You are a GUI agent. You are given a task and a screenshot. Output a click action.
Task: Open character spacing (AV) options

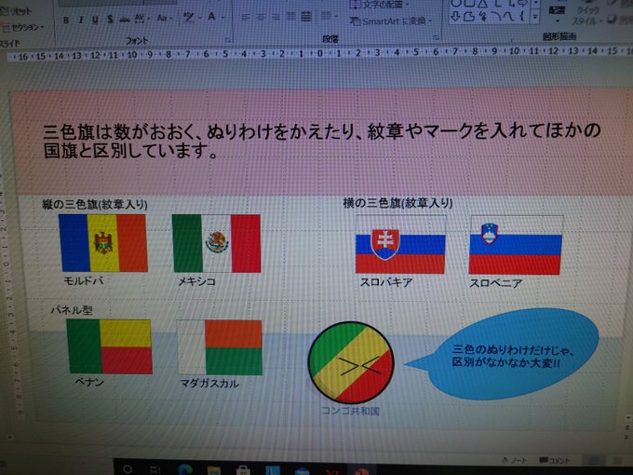click(141, 19)
